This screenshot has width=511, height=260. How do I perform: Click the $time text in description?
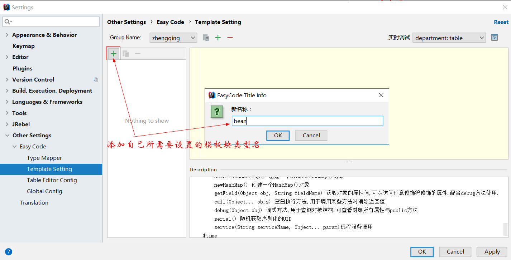[x=210, y=235]
